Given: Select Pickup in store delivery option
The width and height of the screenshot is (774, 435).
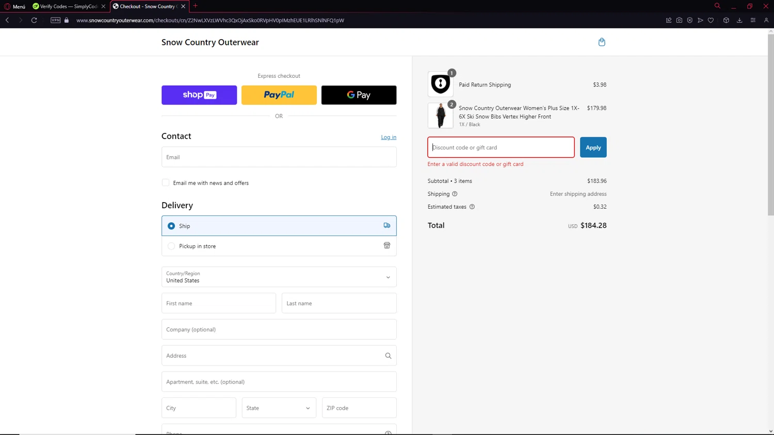Looking at the screenshot, I should coord(279,246).
